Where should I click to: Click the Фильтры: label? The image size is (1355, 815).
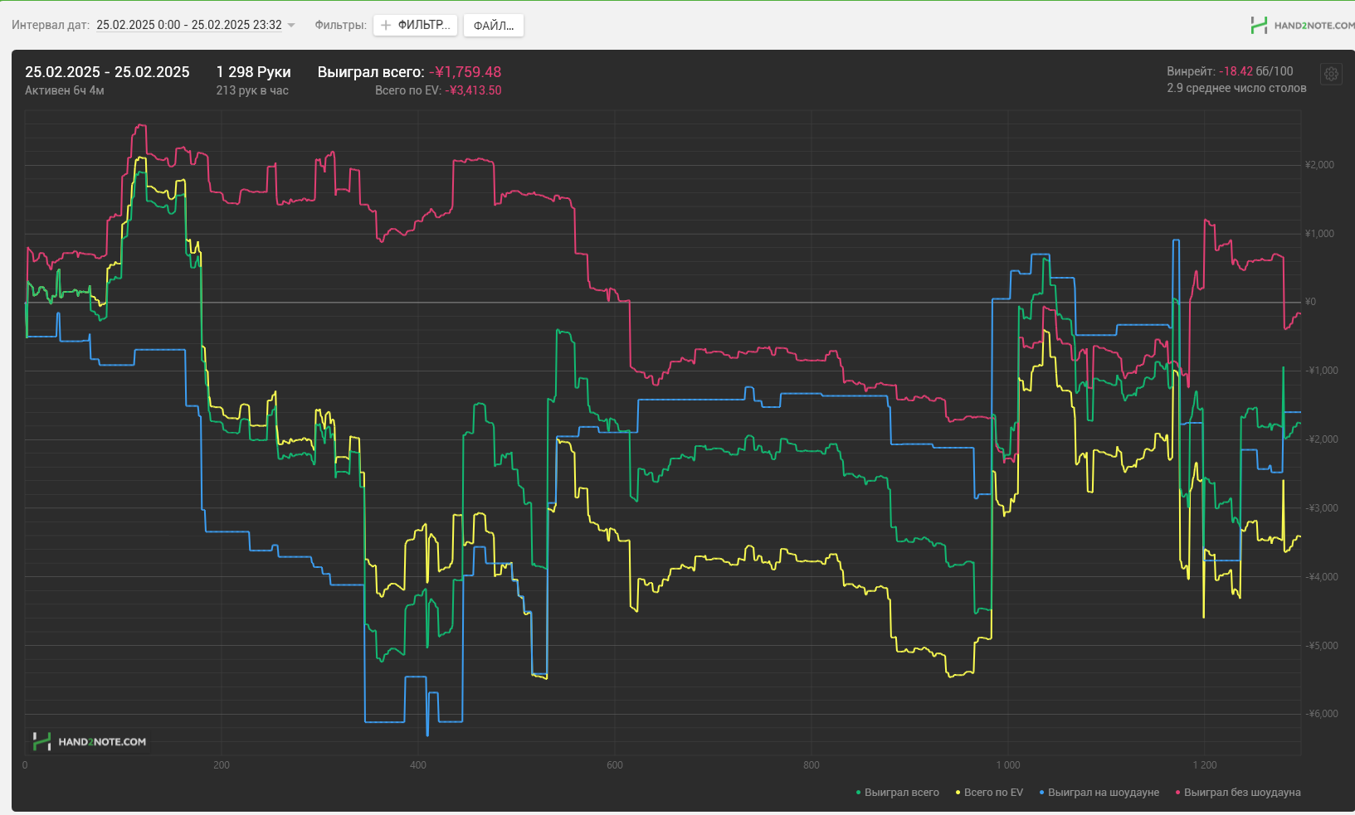(x=340, y=25)
